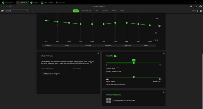Click the 4kHz equalizer point
Screen dimensions: 203x109
coord(127,23)
